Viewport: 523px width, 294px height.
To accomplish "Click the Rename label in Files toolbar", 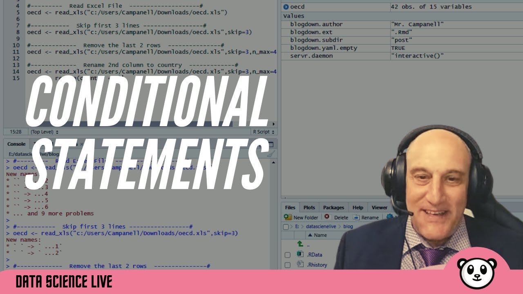I will pyautogui.click(x=370, y=218).
